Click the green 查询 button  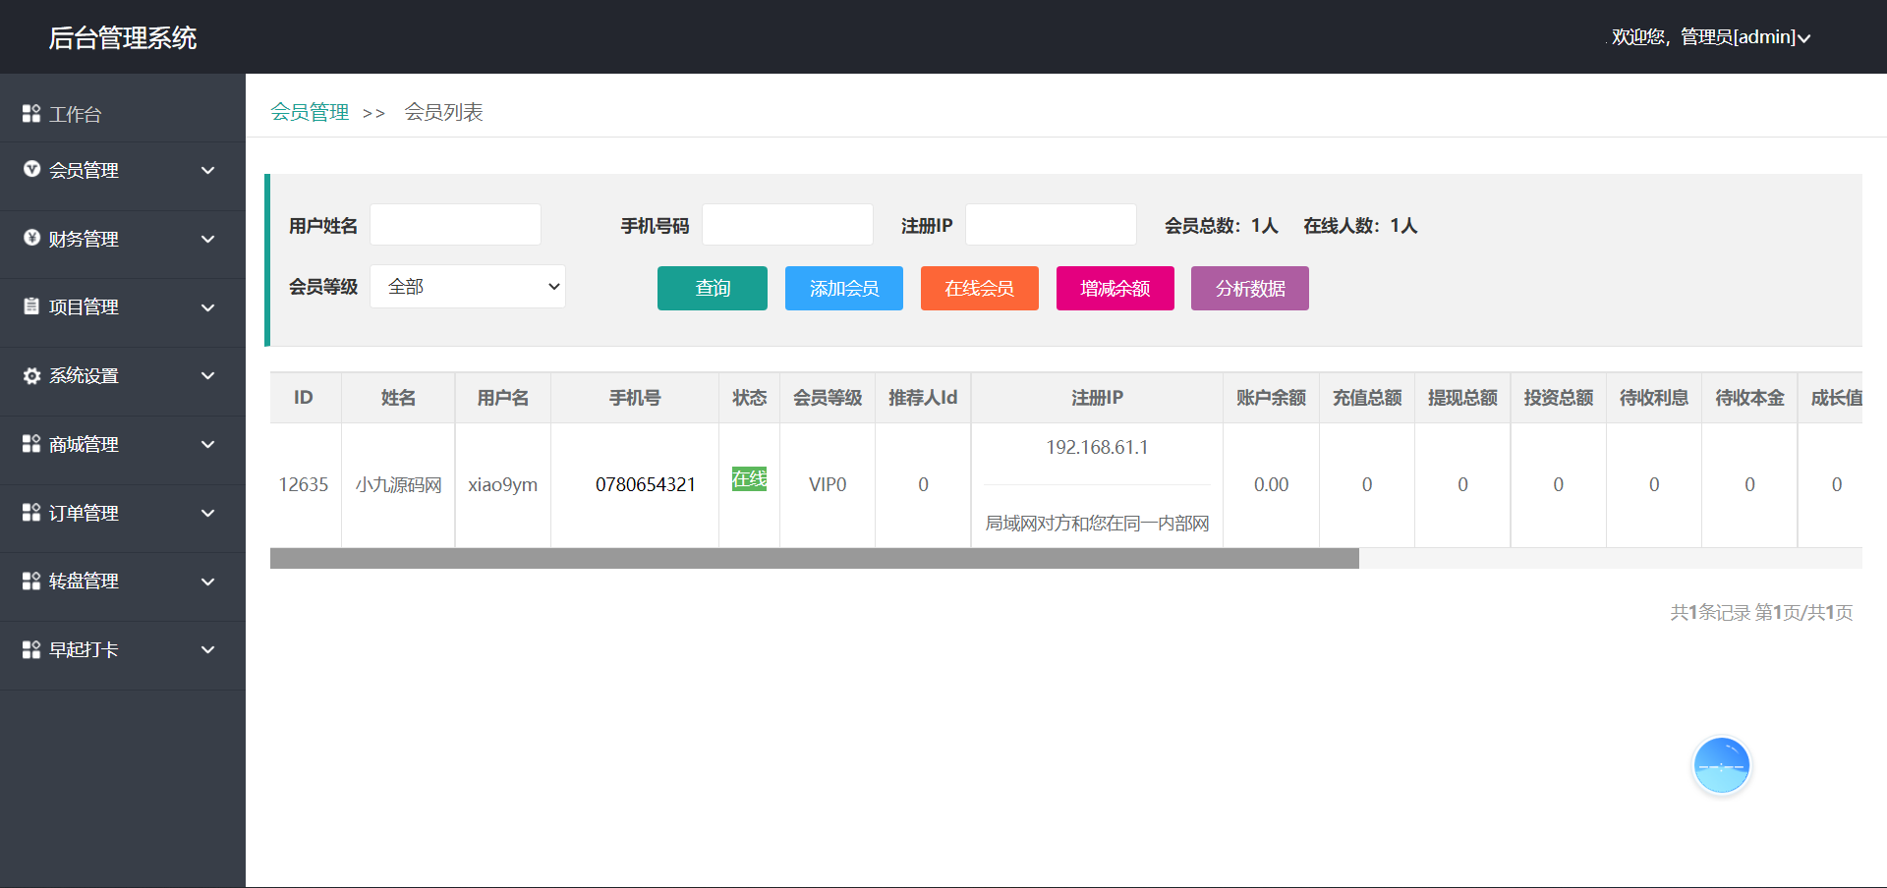point(713,288)
